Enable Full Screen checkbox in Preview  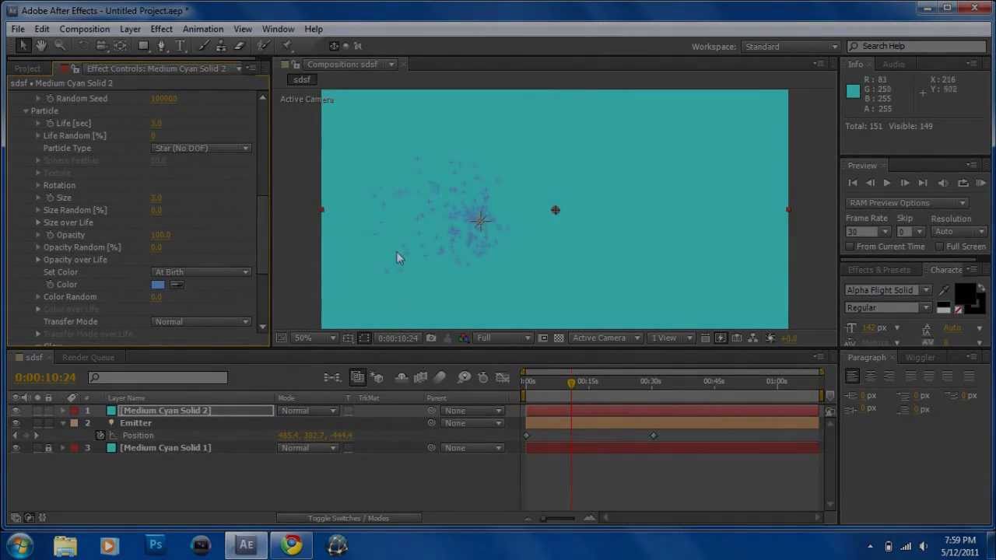(940, 247)
